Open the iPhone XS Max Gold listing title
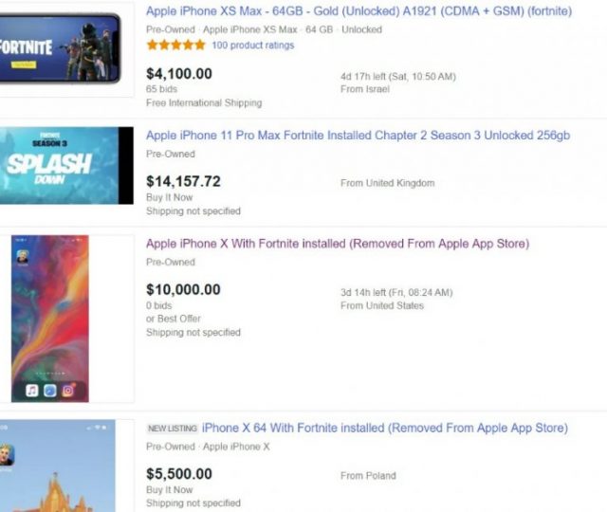 point(359,11)
